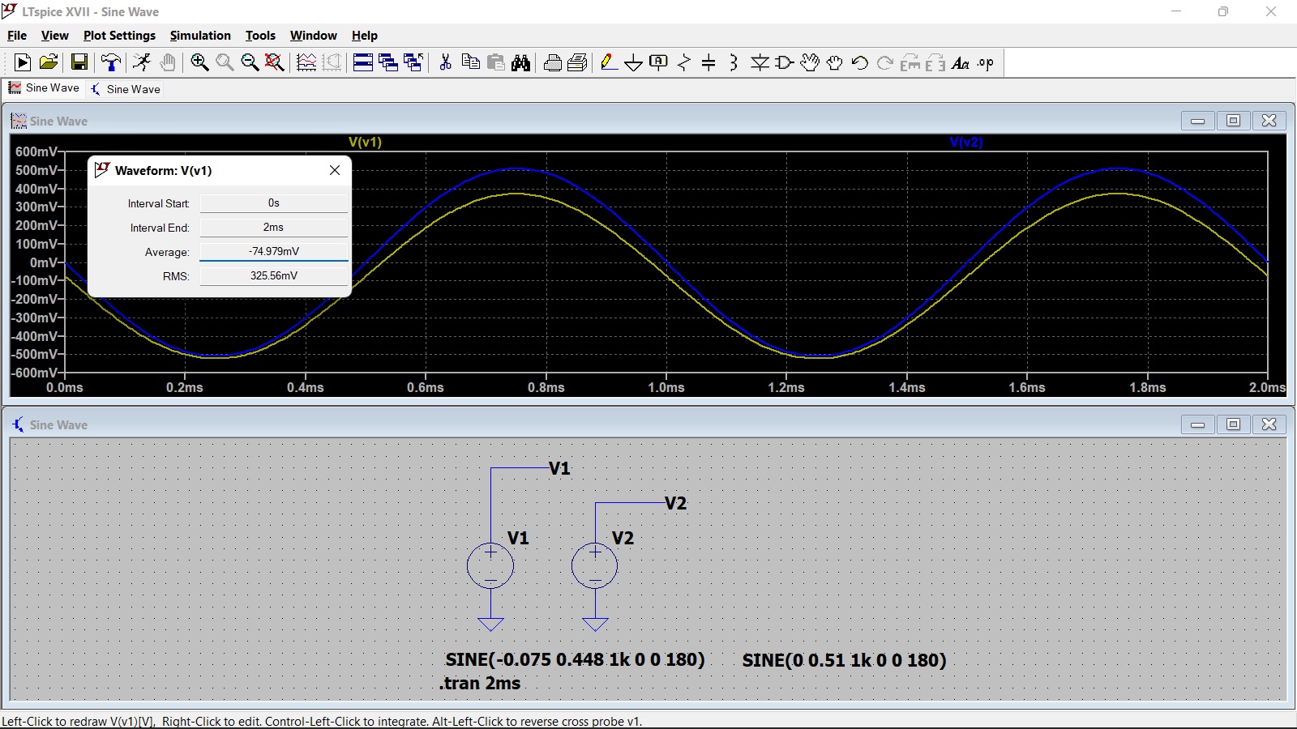Click the blue V(v2) trace label
1297x729 pixels.
[966, 142]
